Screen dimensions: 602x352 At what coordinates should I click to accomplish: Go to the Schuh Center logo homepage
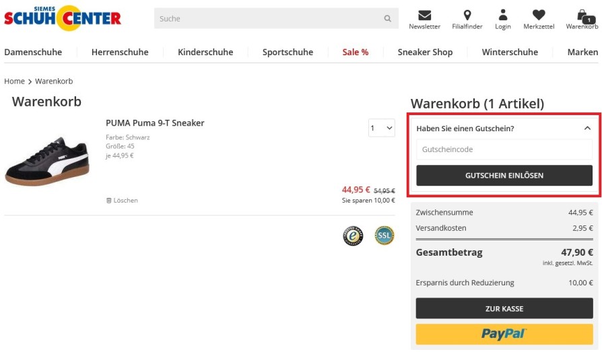[x=63, y=17]
